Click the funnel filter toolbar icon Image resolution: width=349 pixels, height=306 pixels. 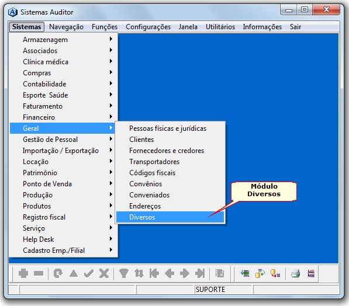pyautogui.click(x=123, y=273)
